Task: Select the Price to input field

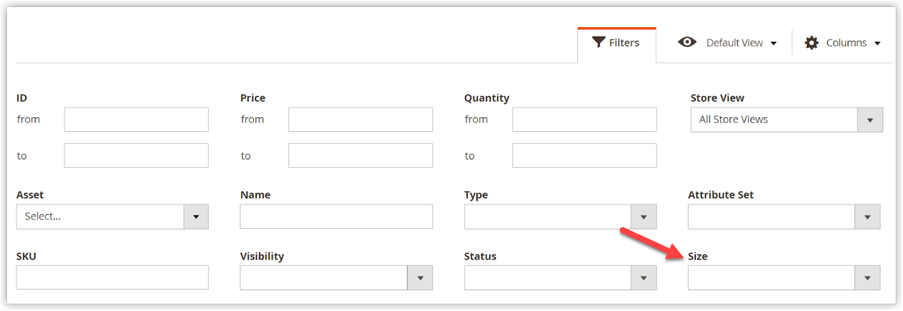Action: pos(360,155)
